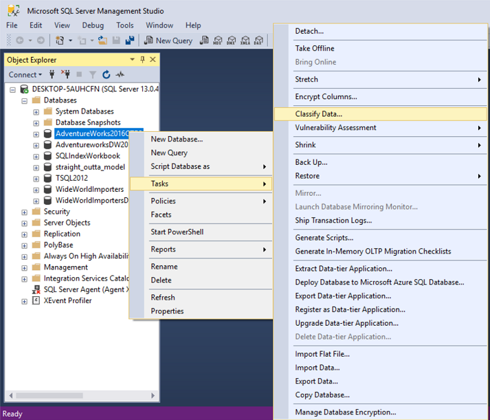The height and width of the screenshot is (420, 490).
Task: Choose Reports in the context menu
Action: click(201, 250)
